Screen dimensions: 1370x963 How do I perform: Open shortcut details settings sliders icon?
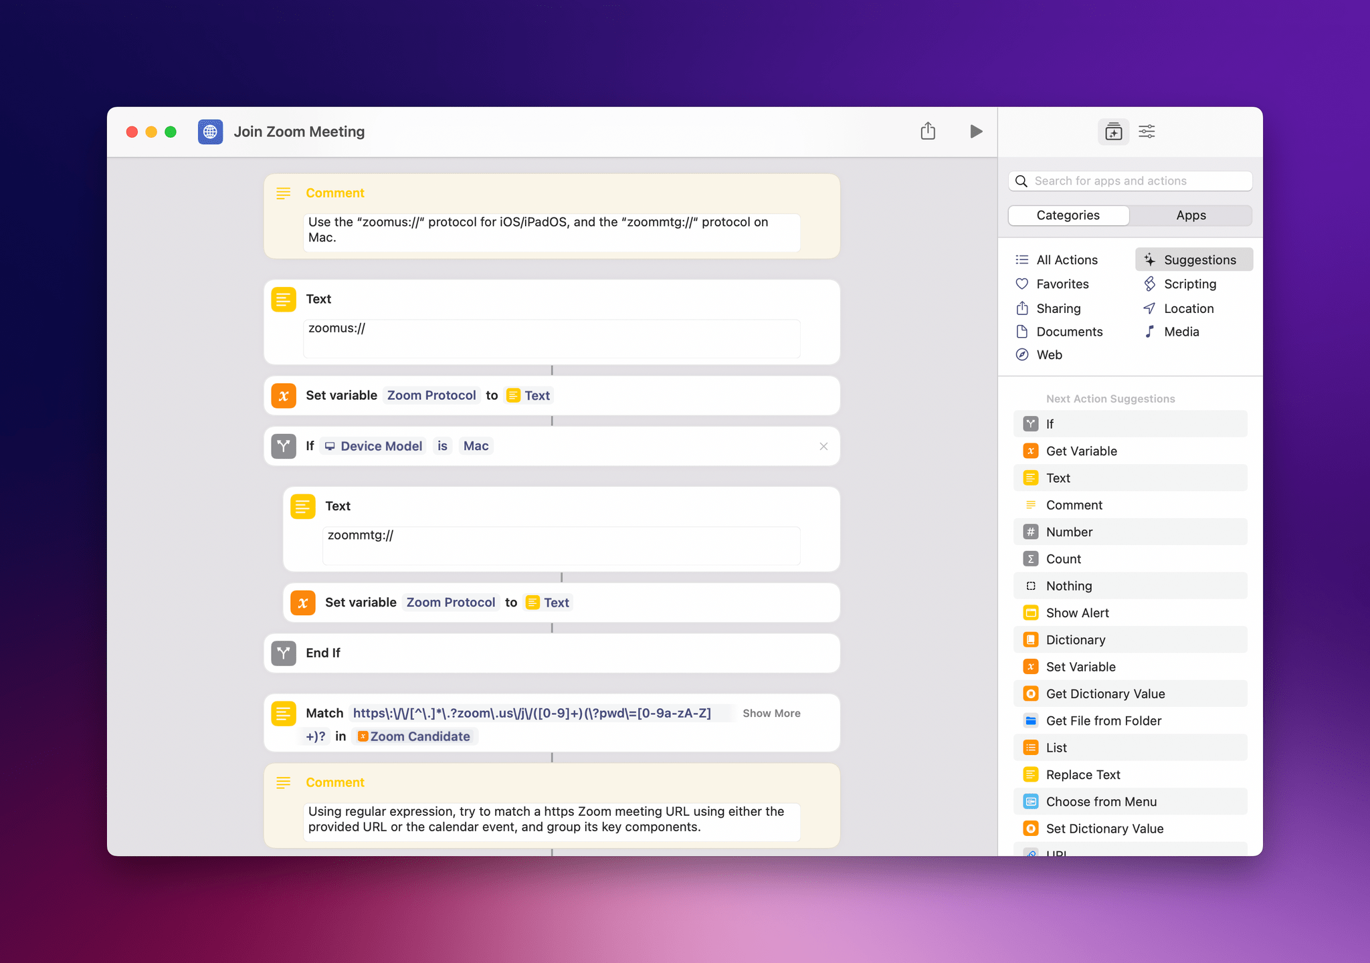(x=1147, y=132)
